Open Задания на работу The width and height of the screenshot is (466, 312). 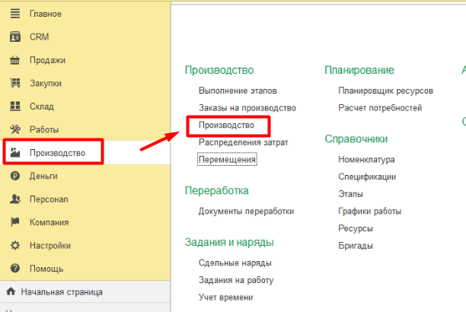point(236,280)
